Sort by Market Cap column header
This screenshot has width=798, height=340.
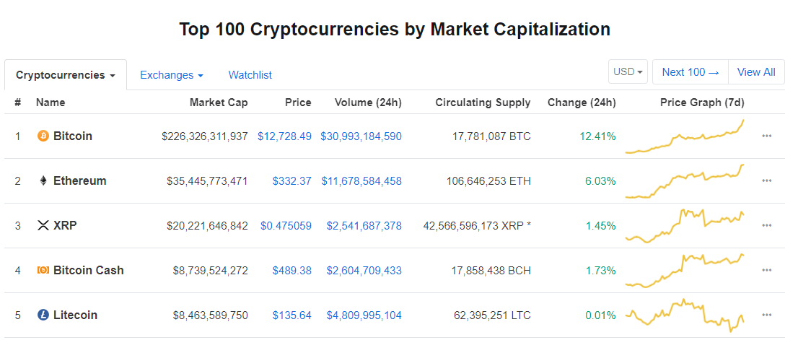(218, 103)
